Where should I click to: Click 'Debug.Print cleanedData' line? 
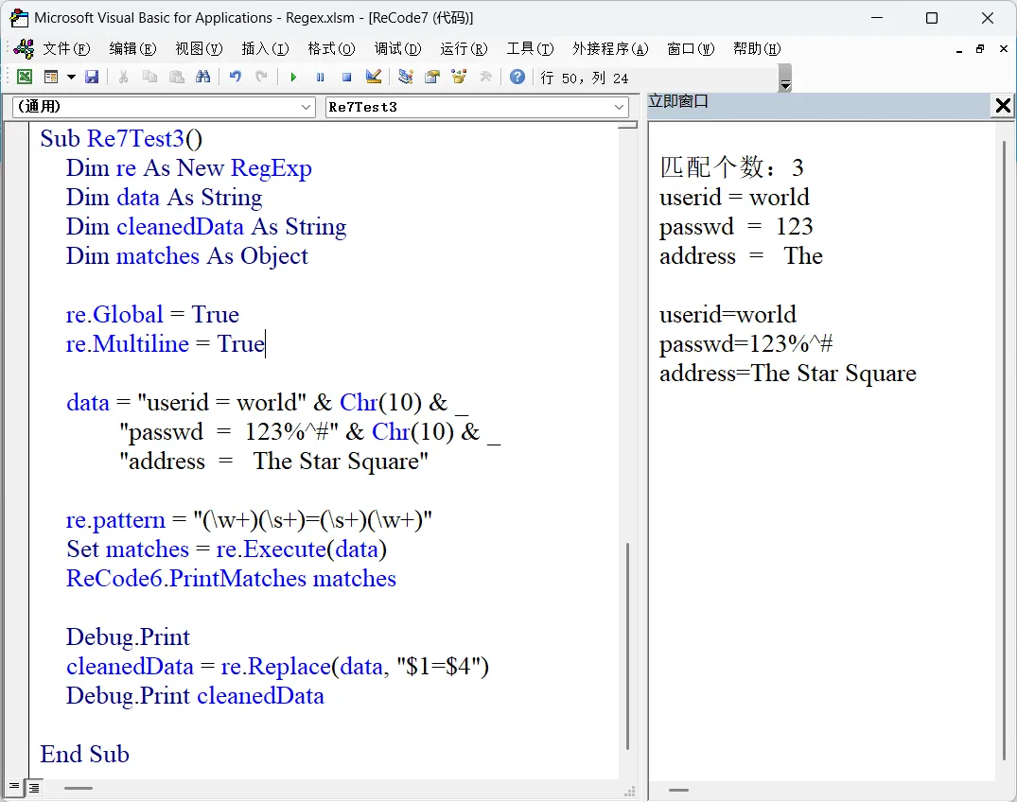click(x=195, y=695)
